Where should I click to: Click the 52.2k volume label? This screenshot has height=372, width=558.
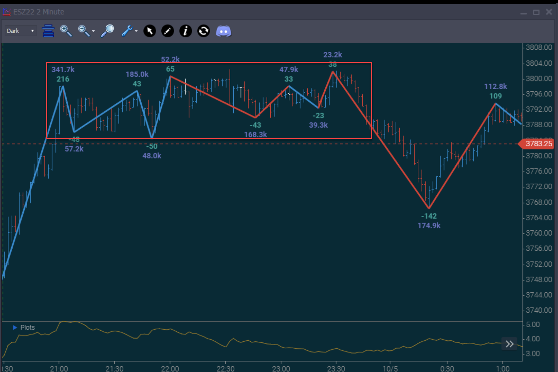170,59
